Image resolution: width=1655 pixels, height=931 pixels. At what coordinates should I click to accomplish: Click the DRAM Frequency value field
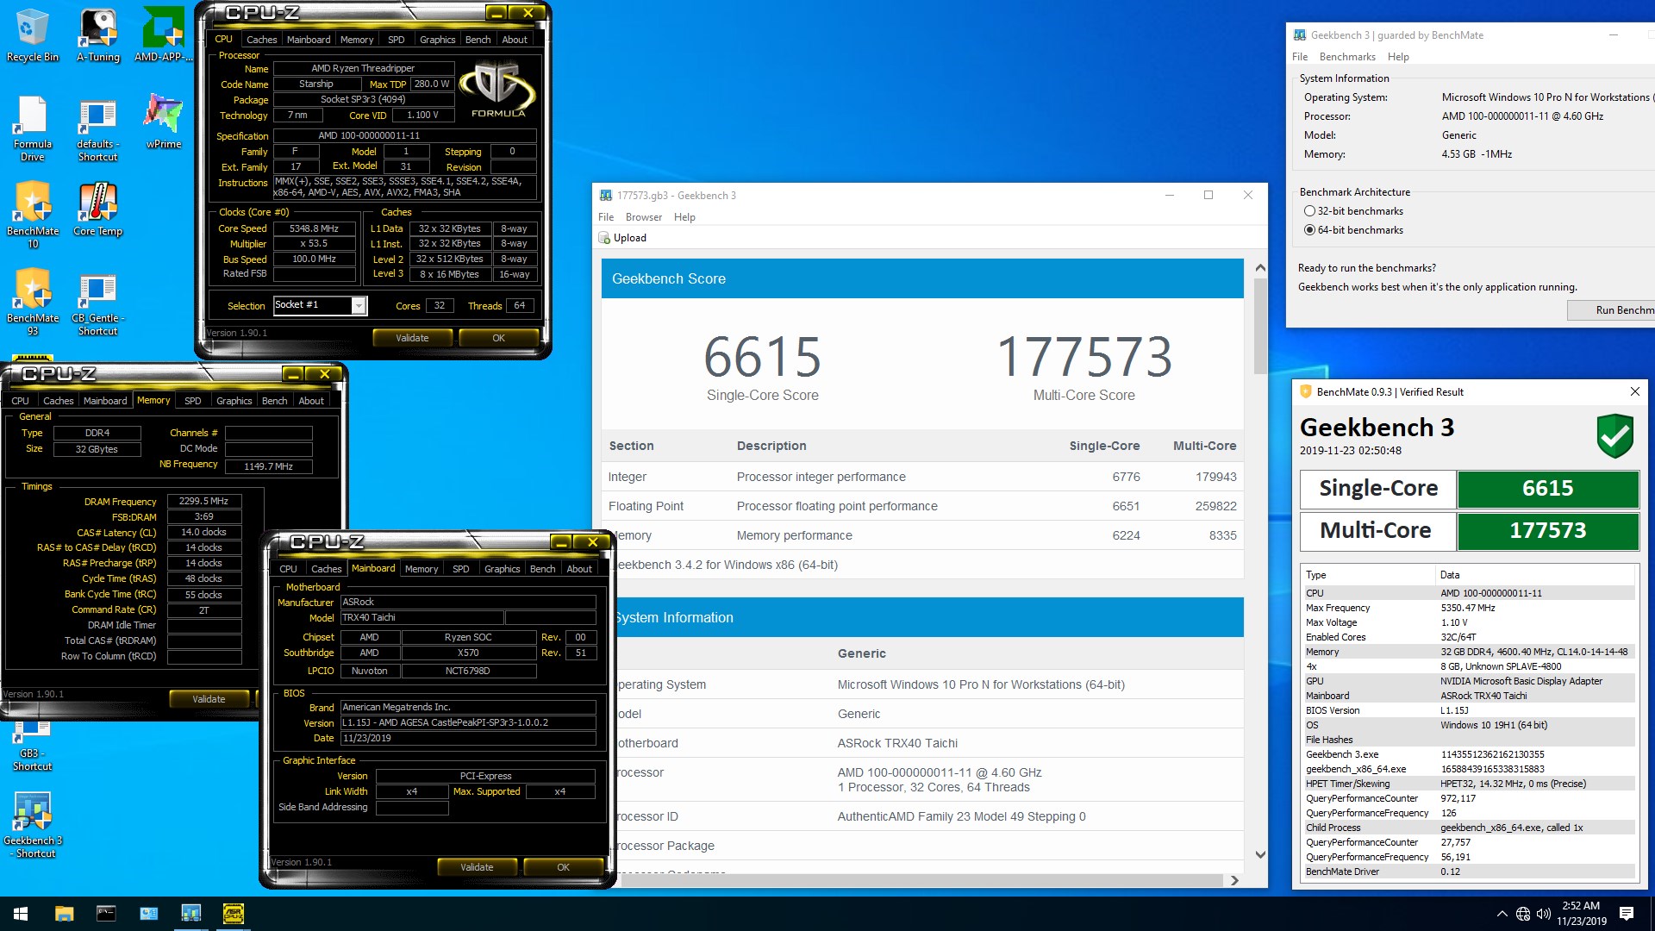coord(203,501)
